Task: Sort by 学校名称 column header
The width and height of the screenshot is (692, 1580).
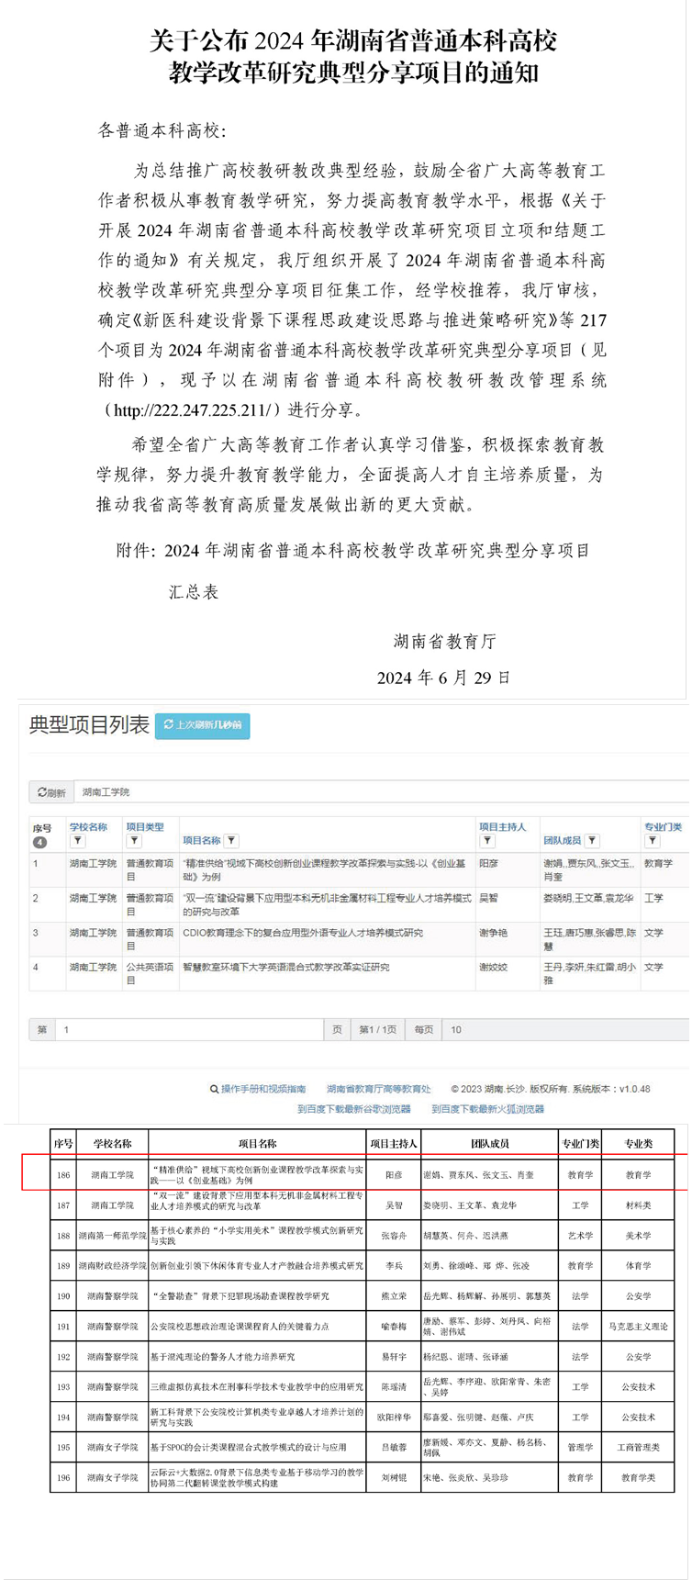Action: pyautogui.click(x=88, y=827)
